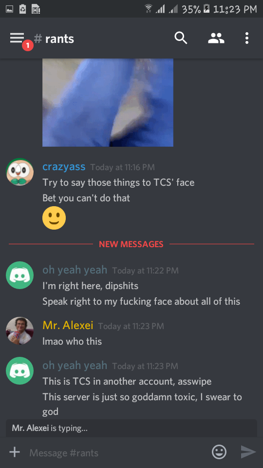Screen dimensions: 263x468
Task: Tap the smiley emoji in crazyass's message
Action: pyautogui.click(x=54, y=218)
